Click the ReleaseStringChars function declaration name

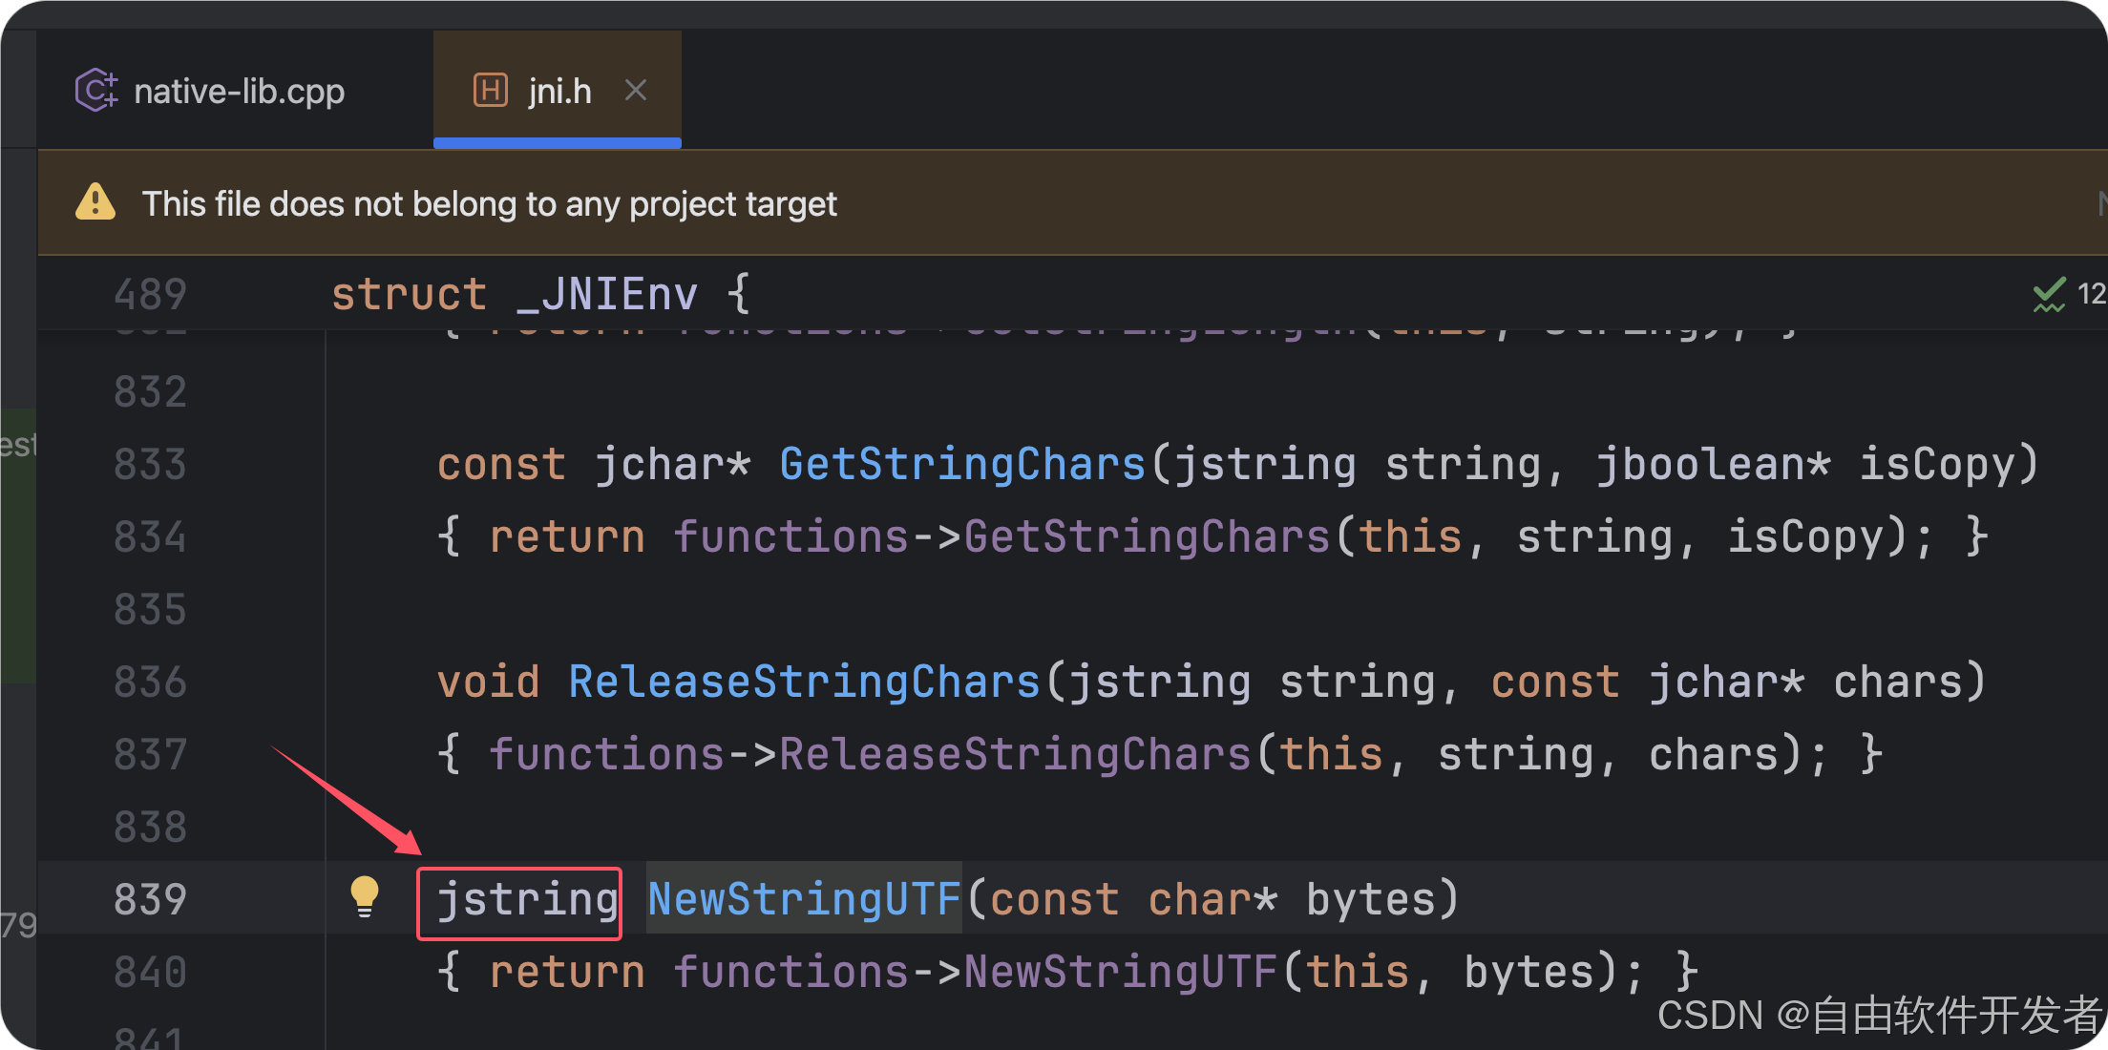click(804, 682)
